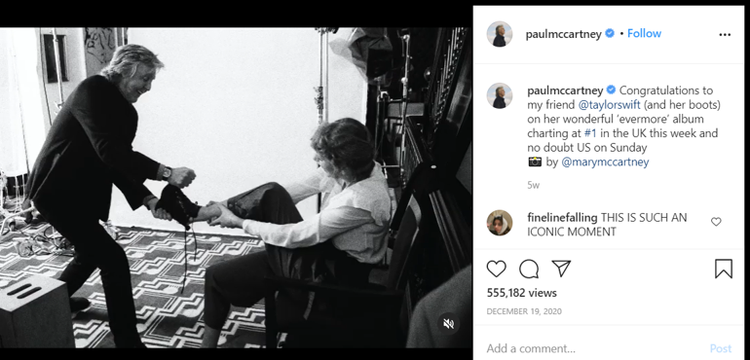Click the December 19, 2020 date link
This screenshot has height=360, width=750.
coord(524,311)
